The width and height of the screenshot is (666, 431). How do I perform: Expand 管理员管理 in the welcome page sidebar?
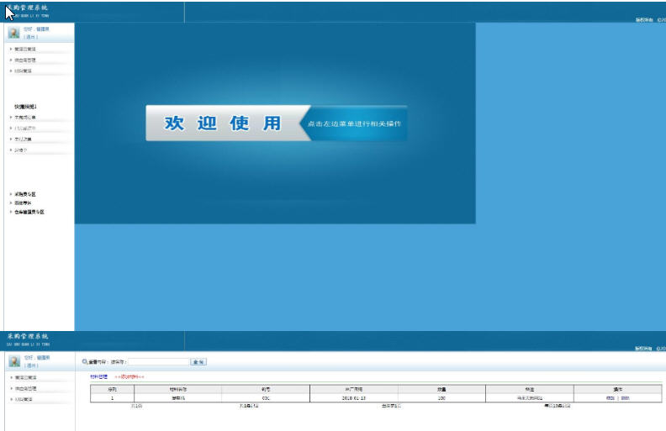coord(25,50)
